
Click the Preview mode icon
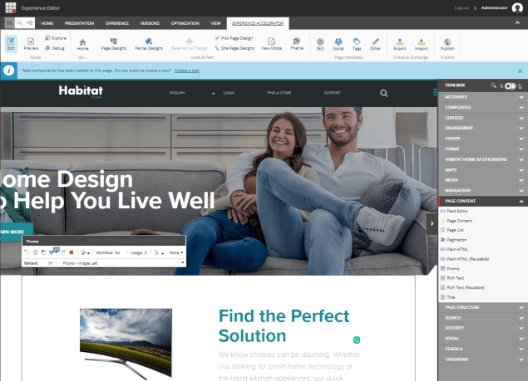(31, 42)
